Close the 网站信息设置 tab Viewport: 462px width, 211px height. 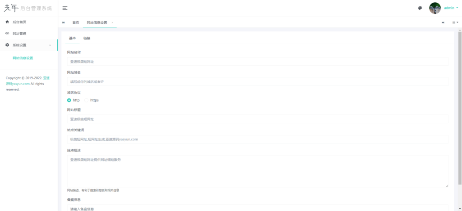click(112, 22)
